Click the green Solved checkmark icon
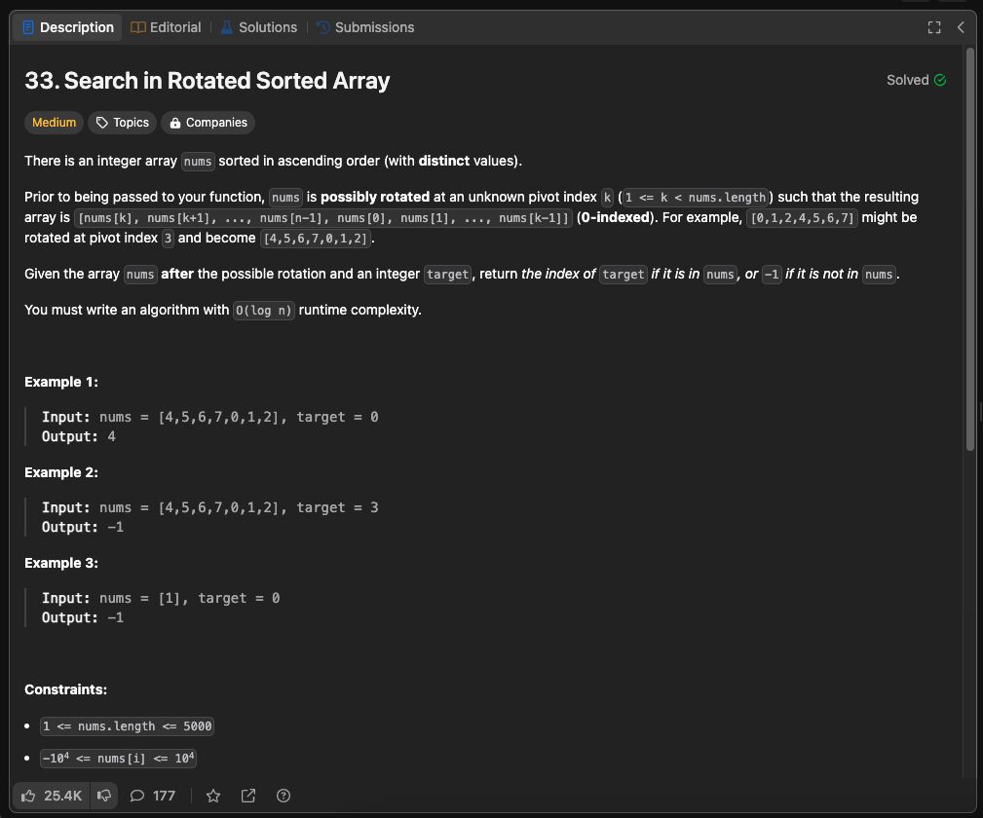This screenshot has width=983, height=818. click(x=940, y=80)
